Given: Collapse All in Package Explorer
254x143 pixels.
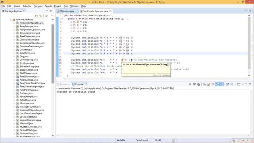Looking at the screenshot, I should [x=37, y=16].
